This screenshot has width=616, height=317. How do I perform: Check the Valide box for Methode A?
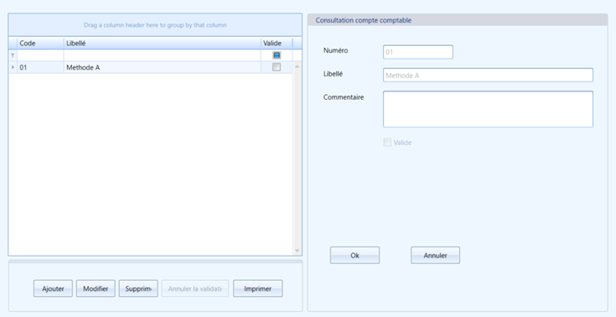(x=277, y=67)
